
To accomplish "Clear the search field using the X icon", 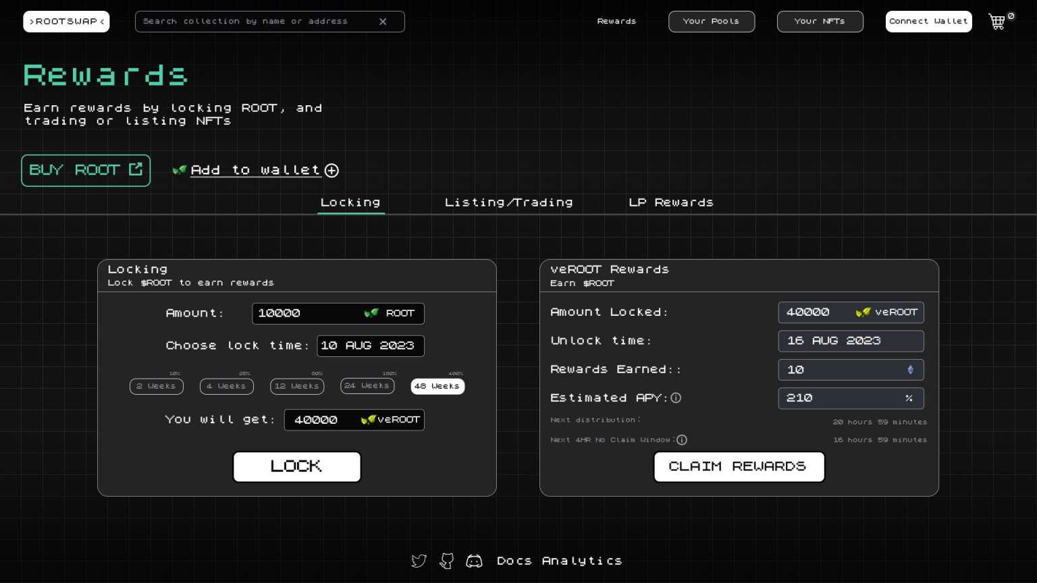I will 383,21.
